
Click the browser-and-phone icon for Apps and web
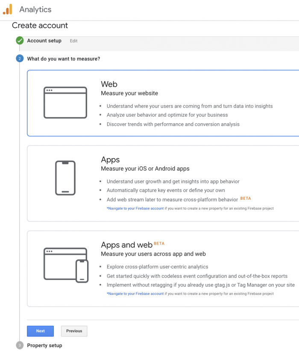66,265
